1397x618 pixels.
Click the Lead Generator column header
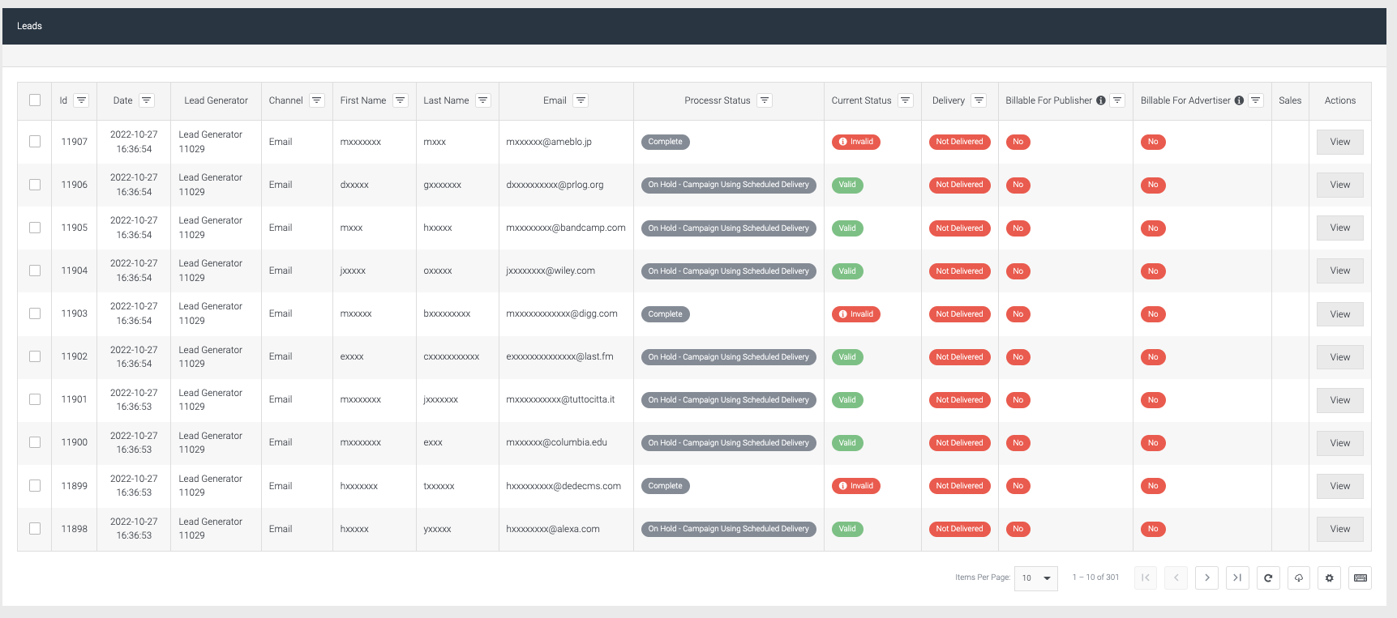tap(216, 100)
